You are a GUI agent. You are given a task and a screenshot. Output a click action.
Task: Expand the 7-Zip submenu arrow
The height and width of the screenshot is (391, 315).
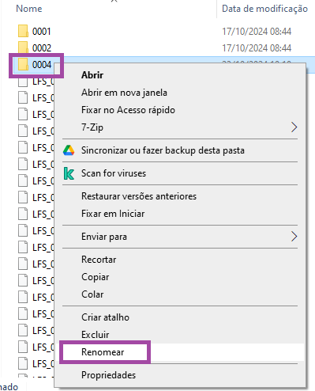(294, 127)
